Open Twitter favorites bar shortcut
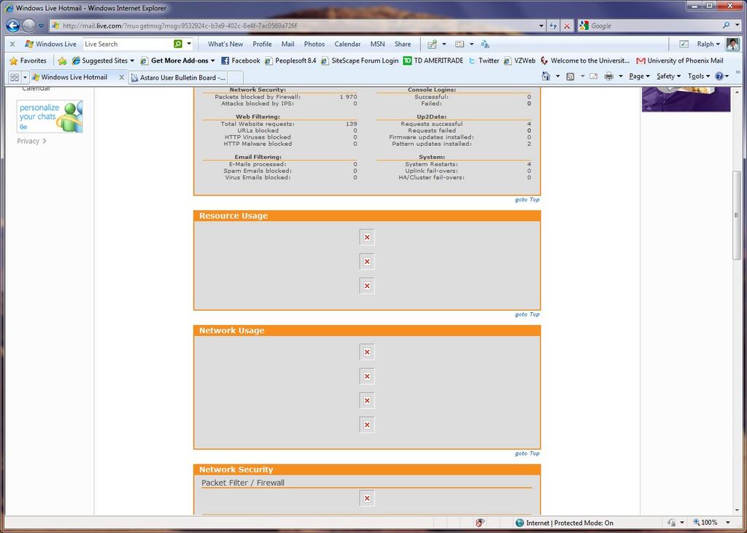 [x=483, y=61]
